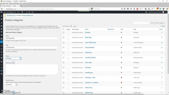Focus the category search box

[x=141, y=23]
